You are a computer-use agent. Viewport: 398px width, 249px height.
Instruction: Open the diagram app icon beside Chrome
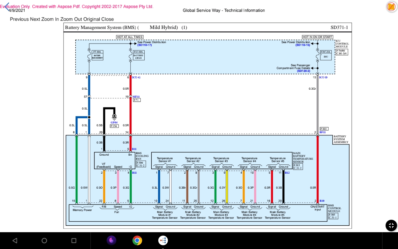click(163, 240)
